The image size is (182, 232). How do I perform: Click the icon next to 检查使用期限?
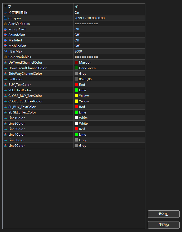point(6,13)
